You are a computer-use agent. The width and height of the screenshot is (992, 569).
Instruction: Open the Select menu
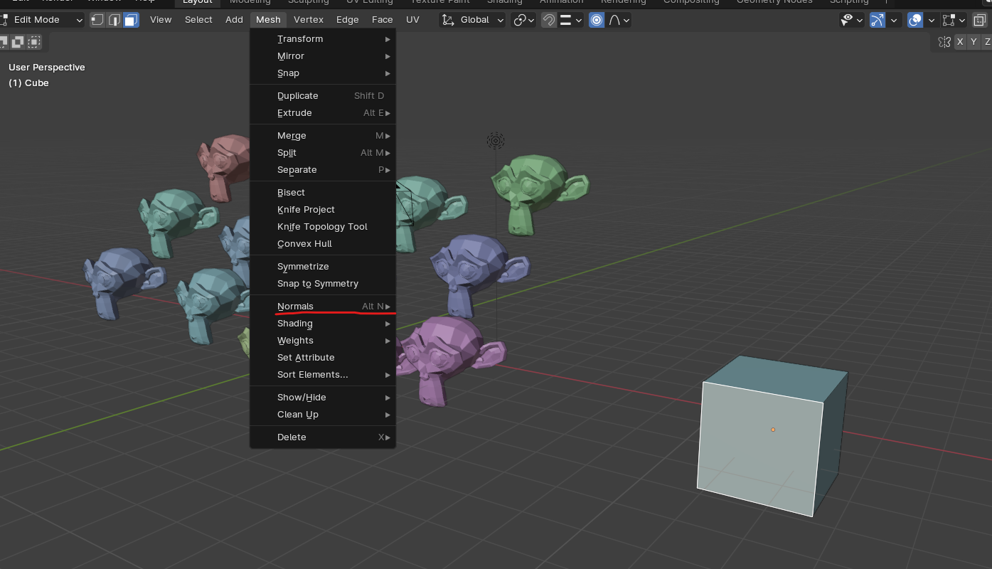click(198, 20)
